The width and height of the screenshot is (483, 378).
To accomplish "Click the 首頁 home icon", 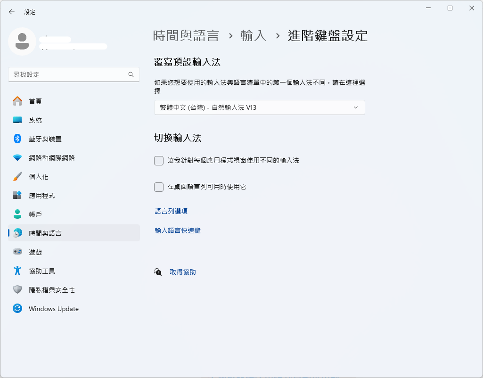I will [17, 101].
